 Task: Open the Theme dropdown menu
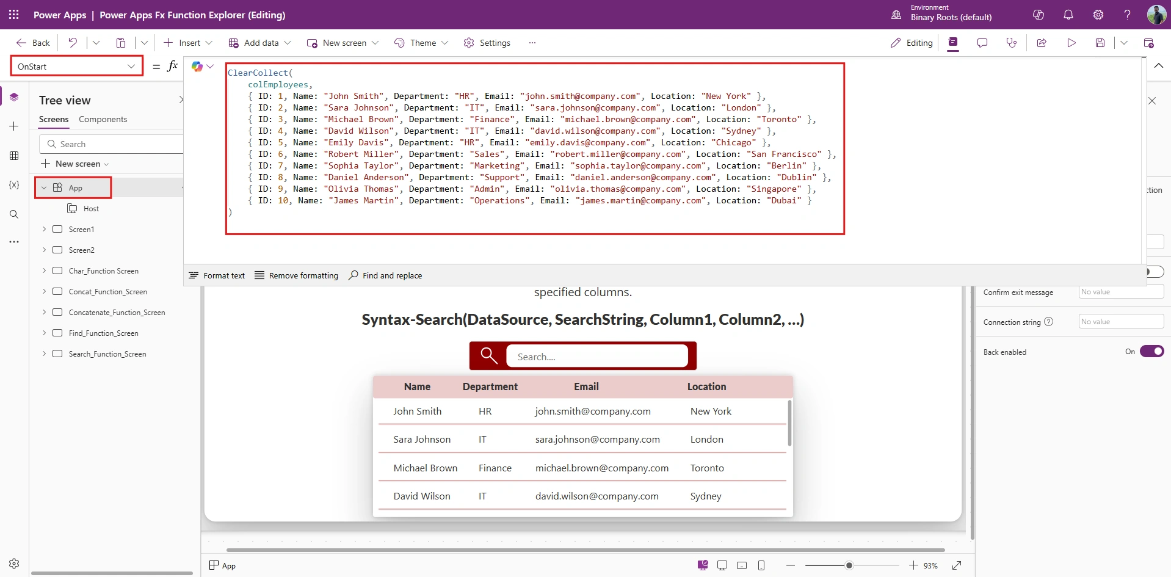click(421, 43)
